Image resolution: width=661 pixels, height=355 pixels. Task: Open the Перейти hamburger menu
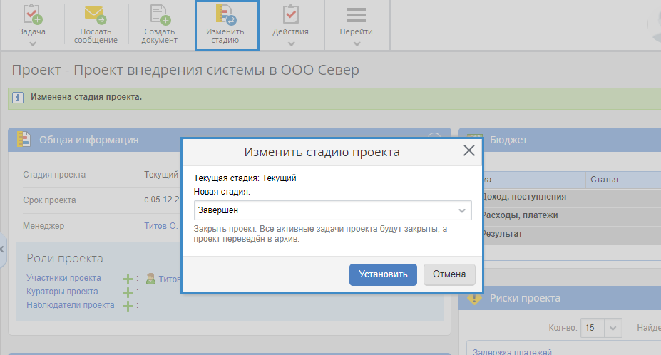pyautogui.click(x=356, y=16)
